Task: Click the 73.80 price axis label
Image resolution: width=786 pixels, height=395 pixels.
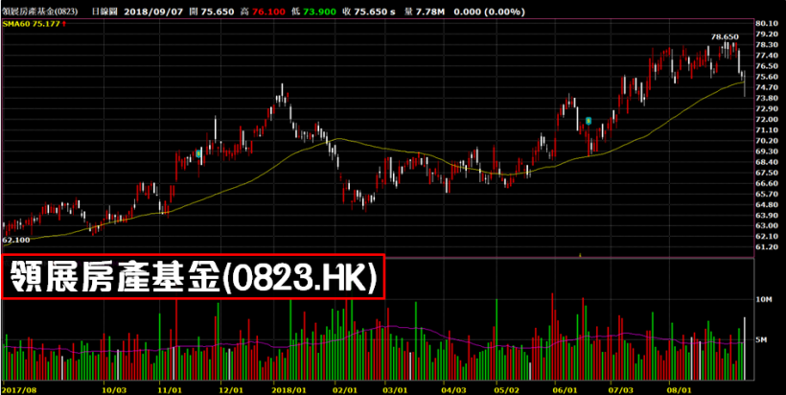Action: 767,98
